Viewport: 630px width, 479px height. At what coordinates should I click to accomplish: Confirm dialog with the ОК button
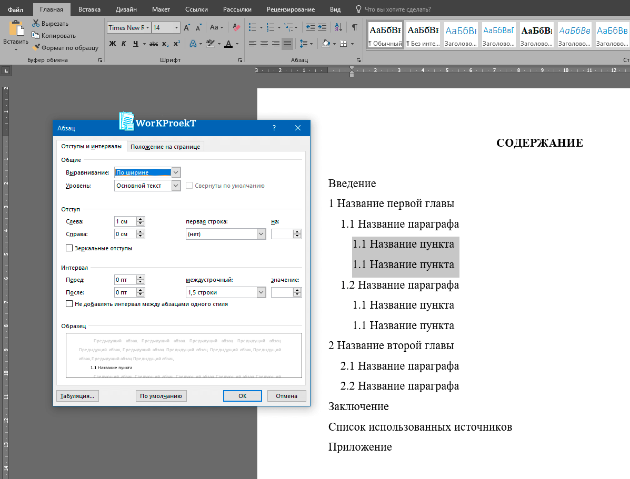tap(242, 396)
